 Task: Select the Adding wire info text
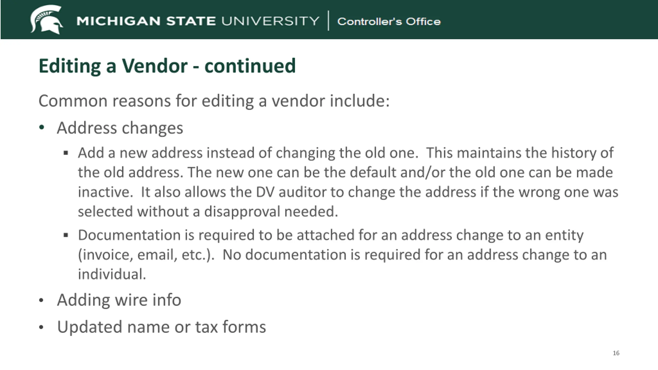pyautogui.click(x=119, y=300)
